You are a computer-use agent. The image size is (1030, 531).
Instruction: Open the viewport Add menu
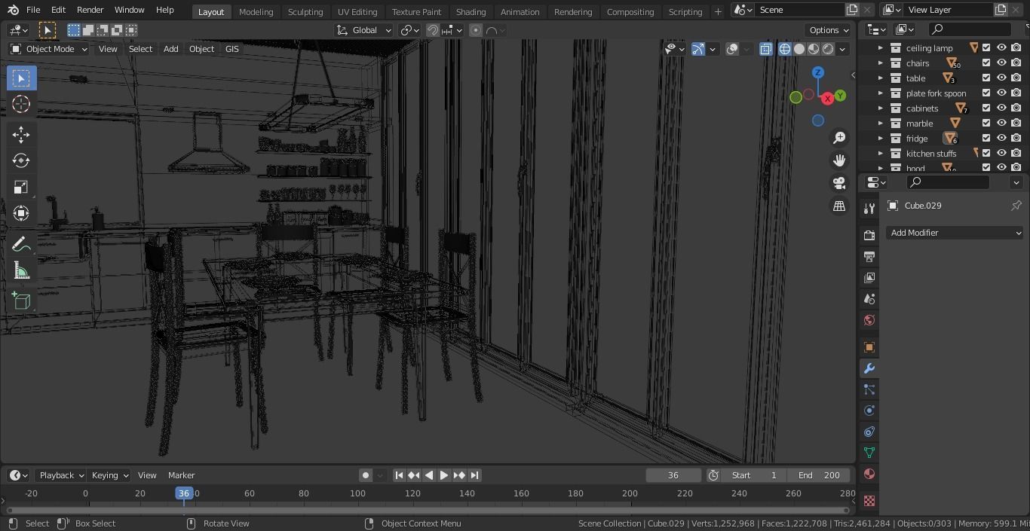coord(170,49)
